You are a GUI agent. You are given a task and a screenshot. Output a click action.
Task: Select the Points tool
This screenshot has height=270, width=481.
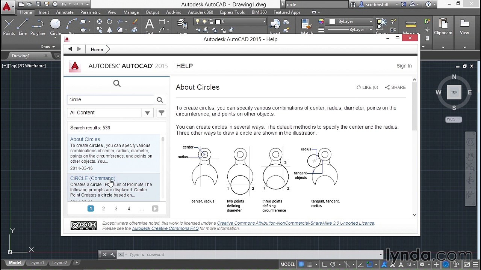pos(9,27)
